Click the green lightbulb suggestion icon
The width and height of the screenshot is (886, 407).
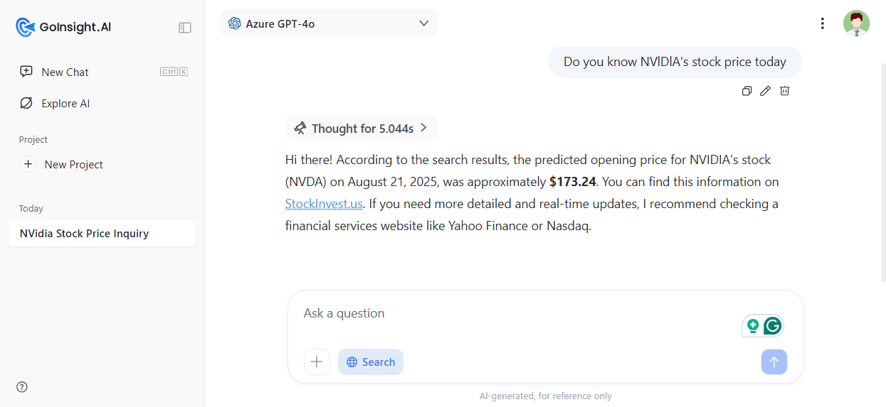point(753,326)
